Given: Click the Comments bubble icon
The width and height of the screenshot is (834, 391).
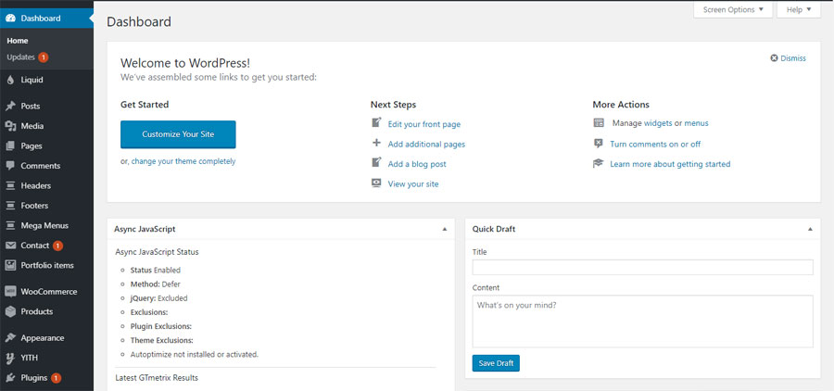Looking at the screenshot, I should [x=10, y=166].
